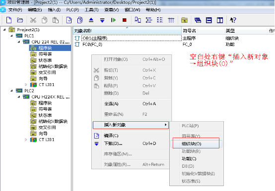The image size is (275, 191).
Task: Select 初始化V数据块 under PLC1
Action: pos(53,66)
